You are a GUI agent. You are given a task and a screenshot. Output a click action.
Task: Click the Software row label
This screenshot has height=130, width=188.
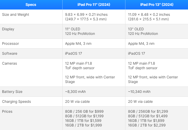point(10,53)
